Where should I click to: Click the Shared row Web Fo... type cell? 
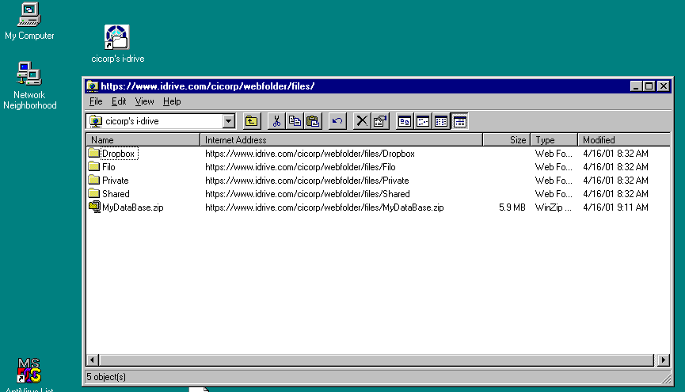553,194
